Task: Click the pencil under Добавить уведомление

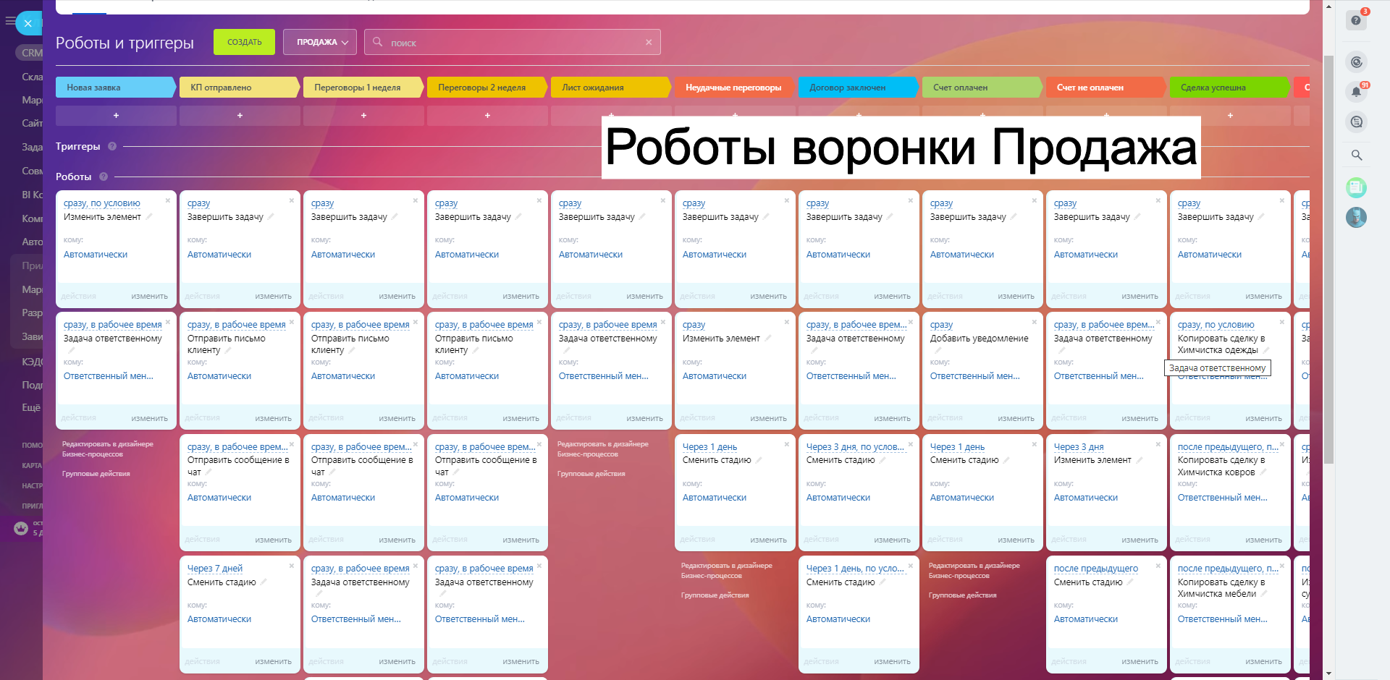Action: 938,350
